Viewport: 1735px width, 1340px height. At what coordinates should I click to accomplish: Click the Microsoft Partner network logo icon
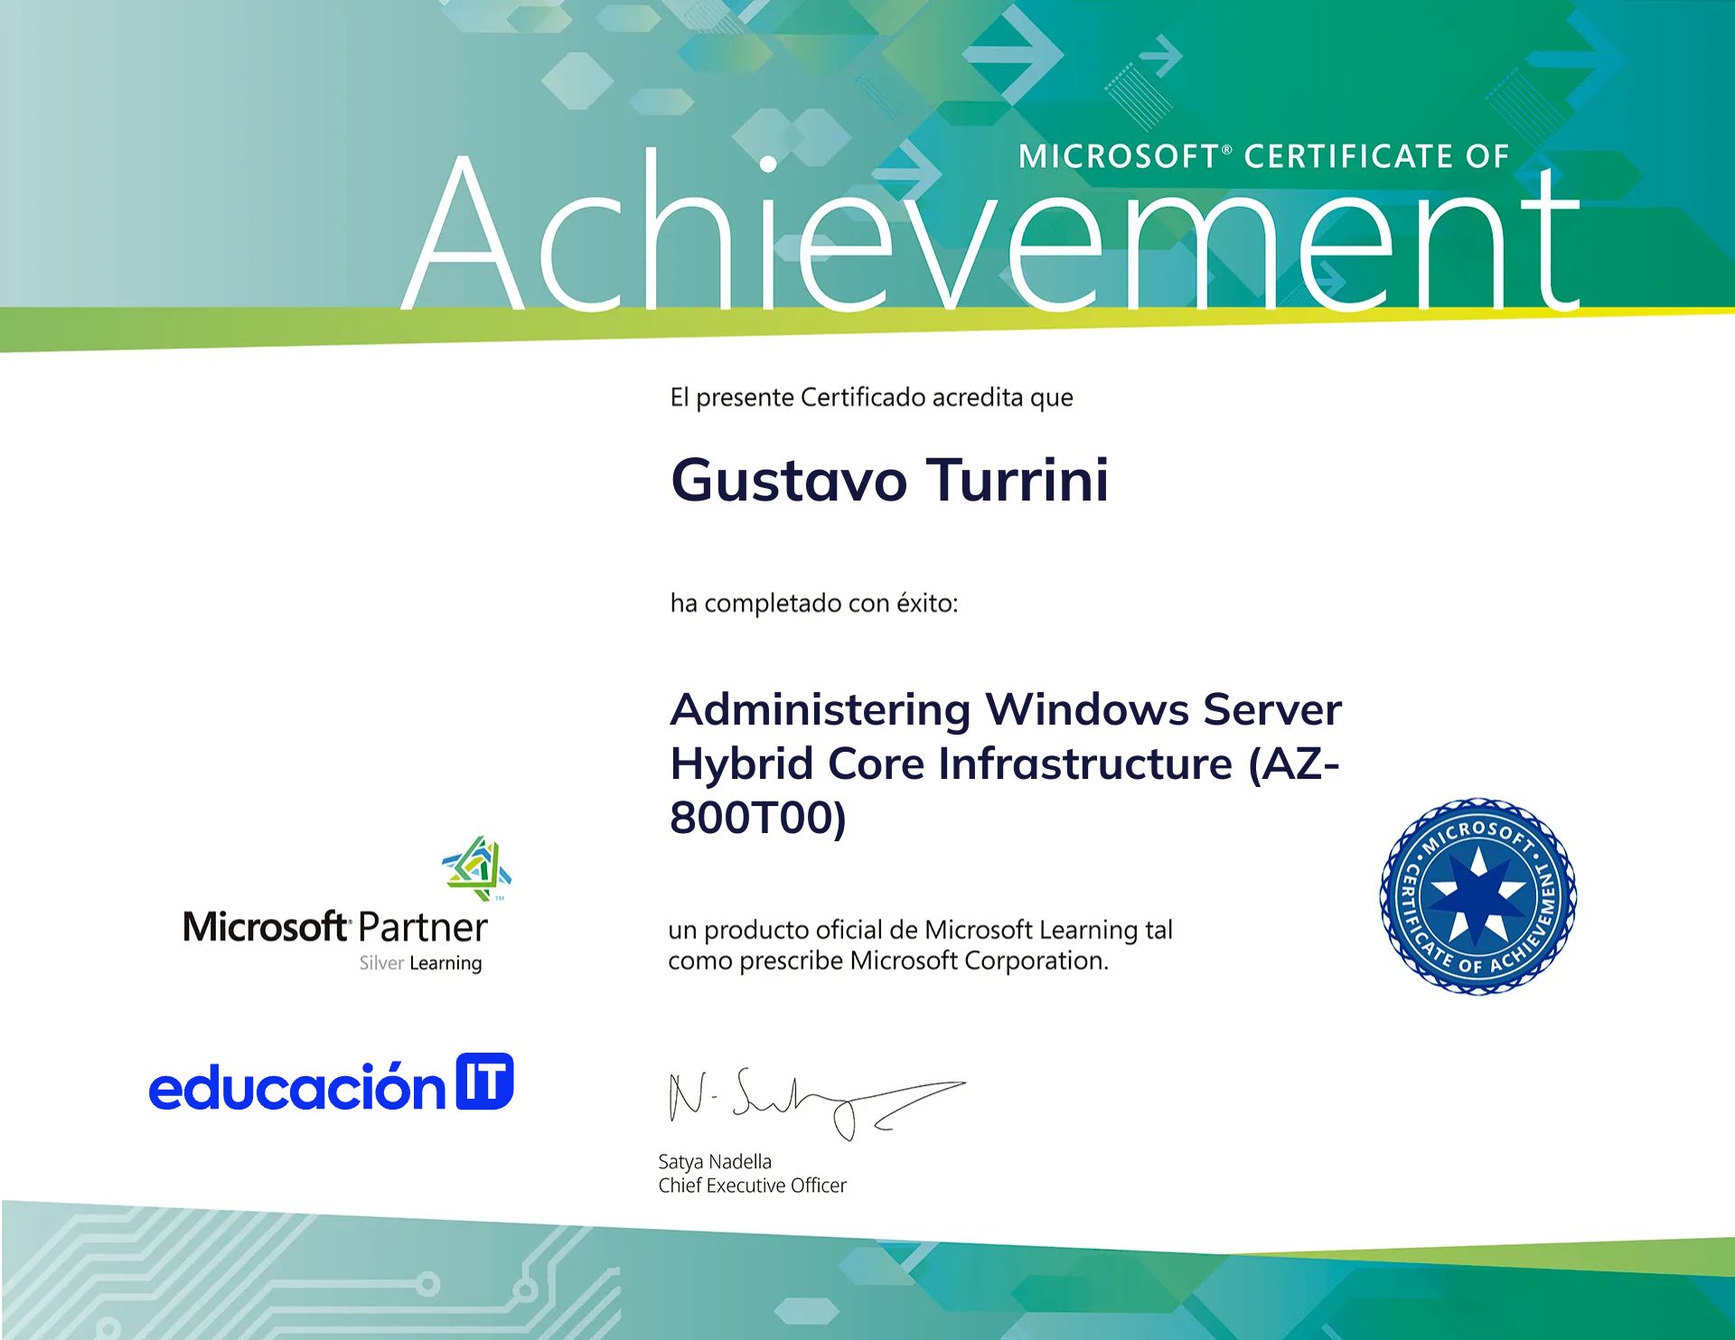(x=476, y=868)
